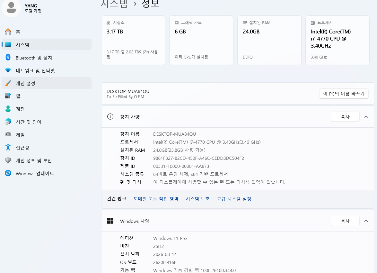The width and height of the screenshot is (377, 273).
Task: Open 개인 설정 category
Action: pos(47,83)
